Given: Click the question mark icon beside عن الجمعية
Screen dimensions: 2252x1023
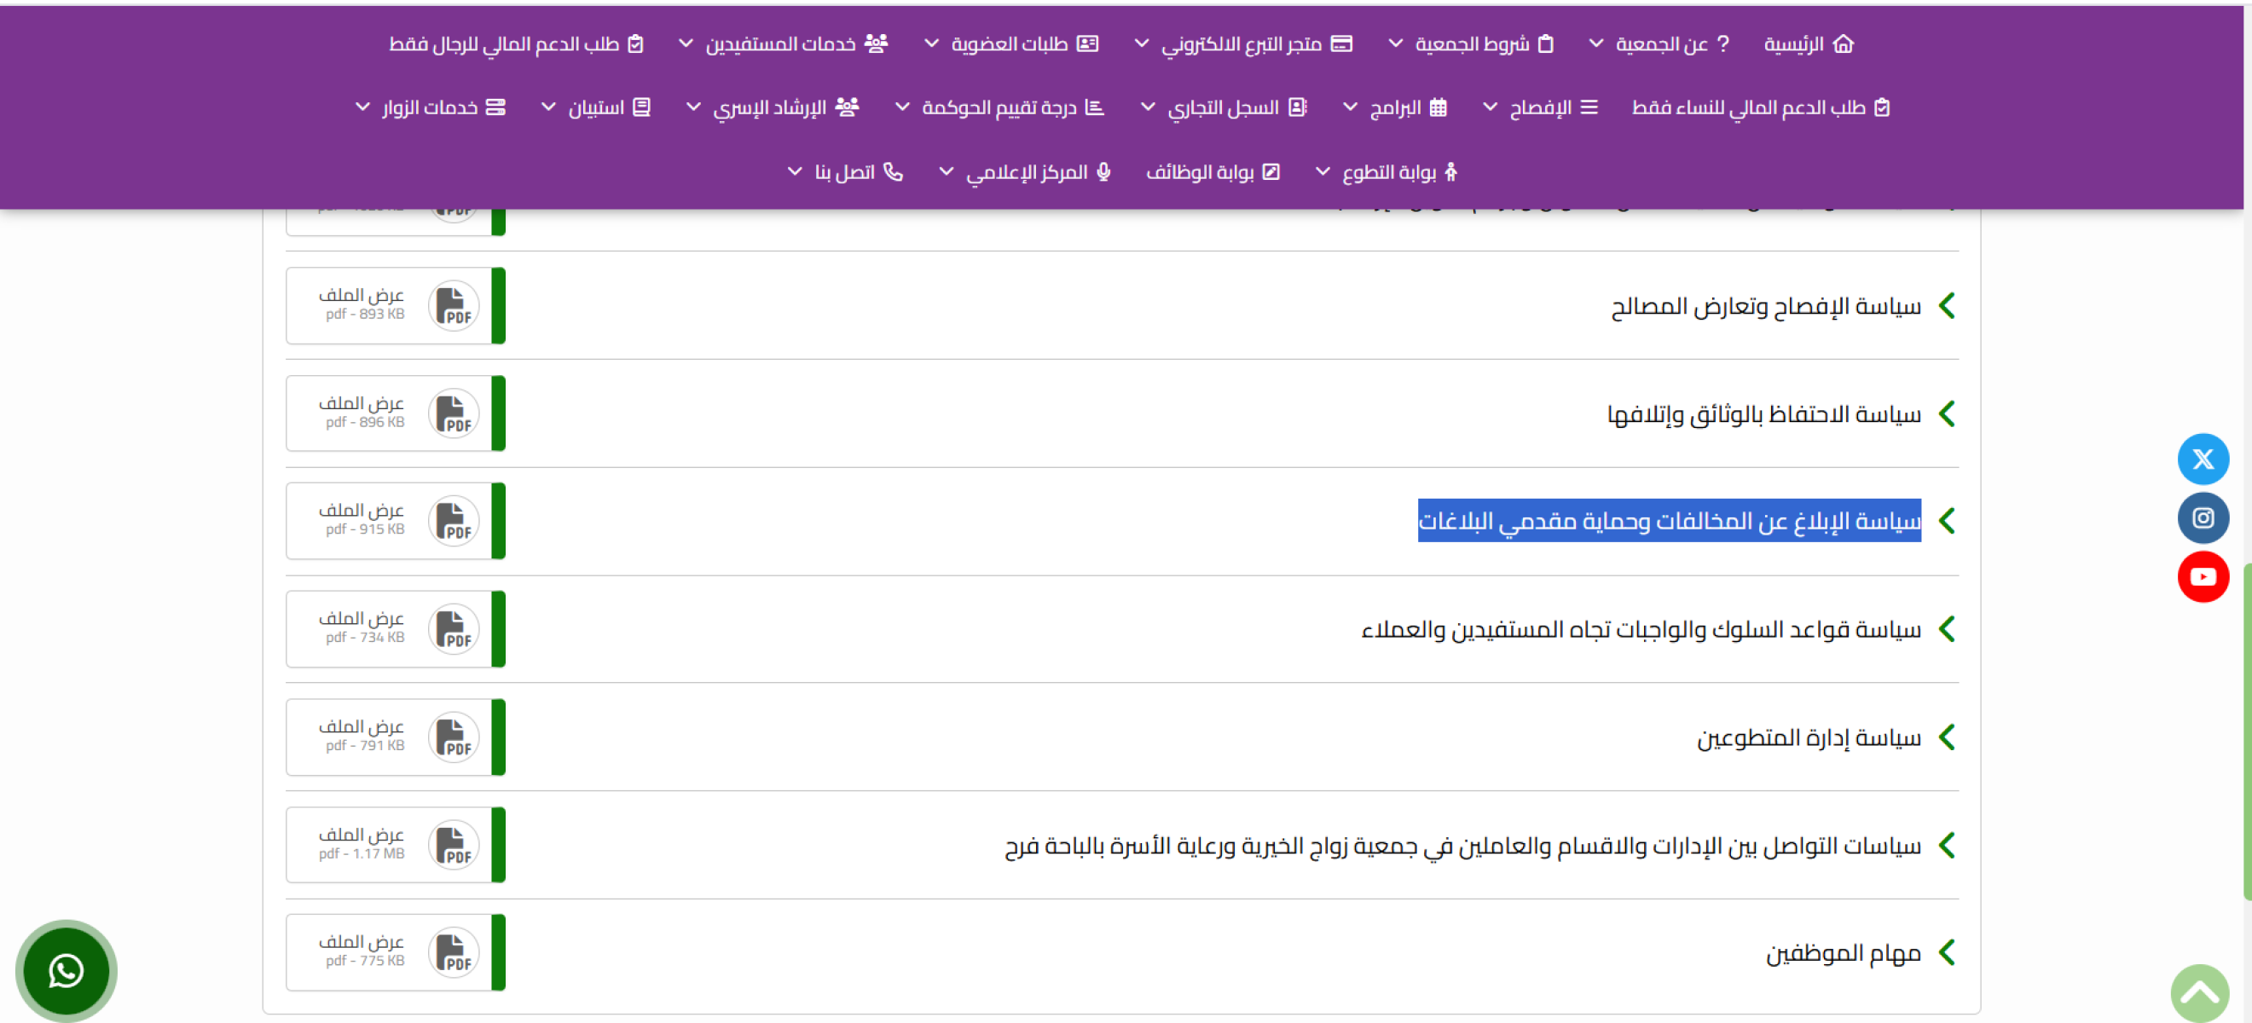Looking at the screenshot, I should pos(1723,43).
